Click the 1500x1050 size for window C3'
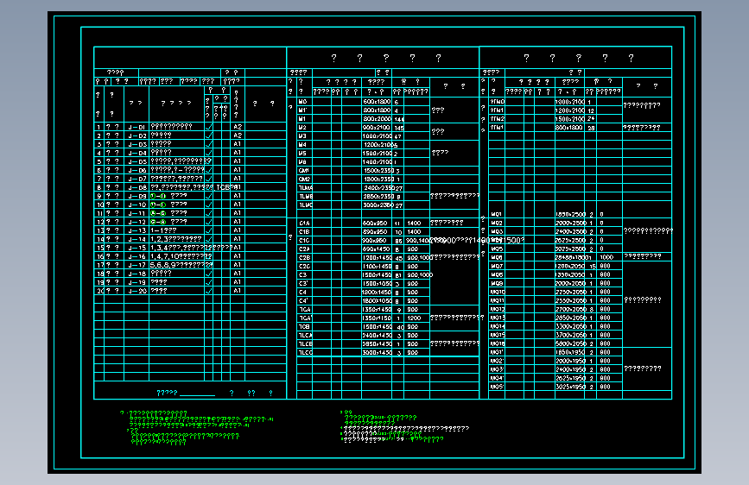Viewport: 749px width, 485px height. (377, 283)
